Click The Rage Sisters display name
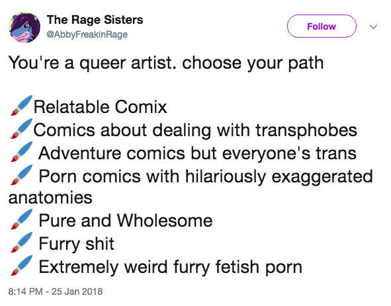391x306 pixels. (95, 20)
